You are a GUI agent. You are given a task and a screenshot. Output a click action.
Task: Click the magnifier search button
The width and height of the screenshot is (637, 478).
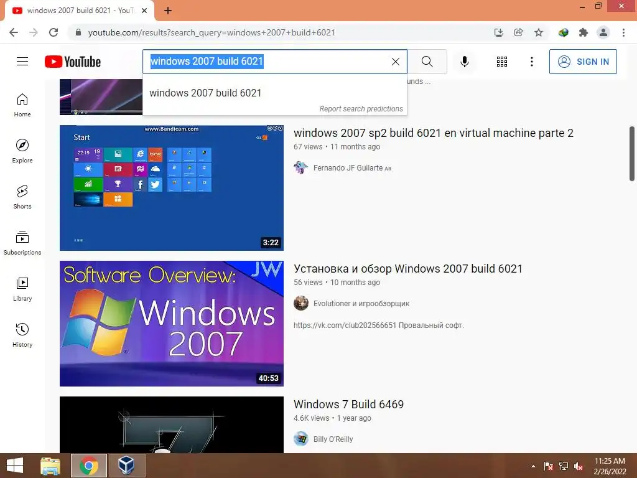[x=427, y=62]
